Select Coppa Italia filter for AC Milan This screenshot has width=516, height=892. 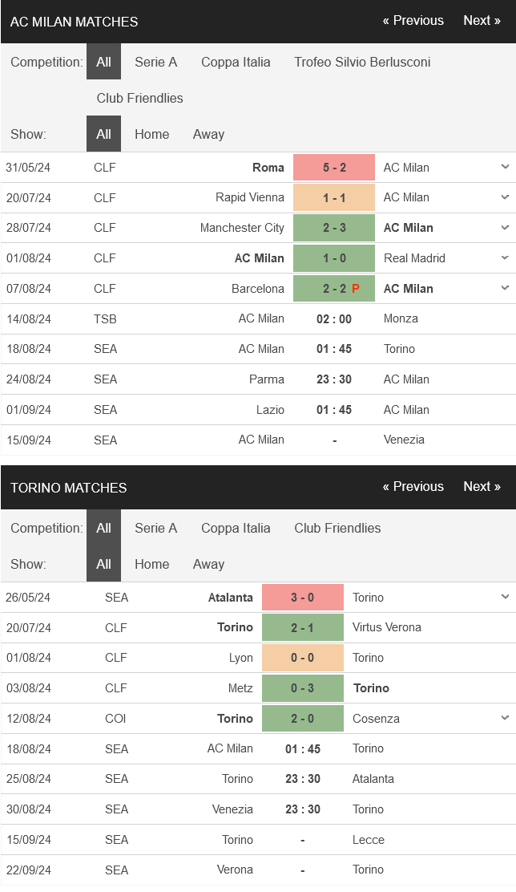pyautogui.click(x=236, y=62)
